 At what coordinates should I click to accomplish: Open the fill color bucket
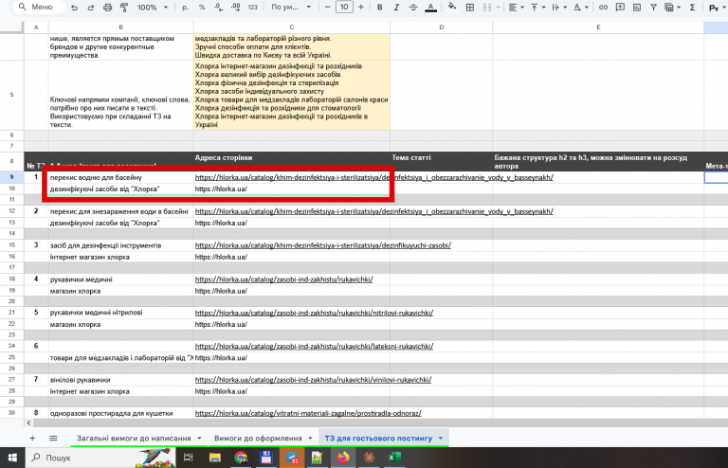coord(452,8)
